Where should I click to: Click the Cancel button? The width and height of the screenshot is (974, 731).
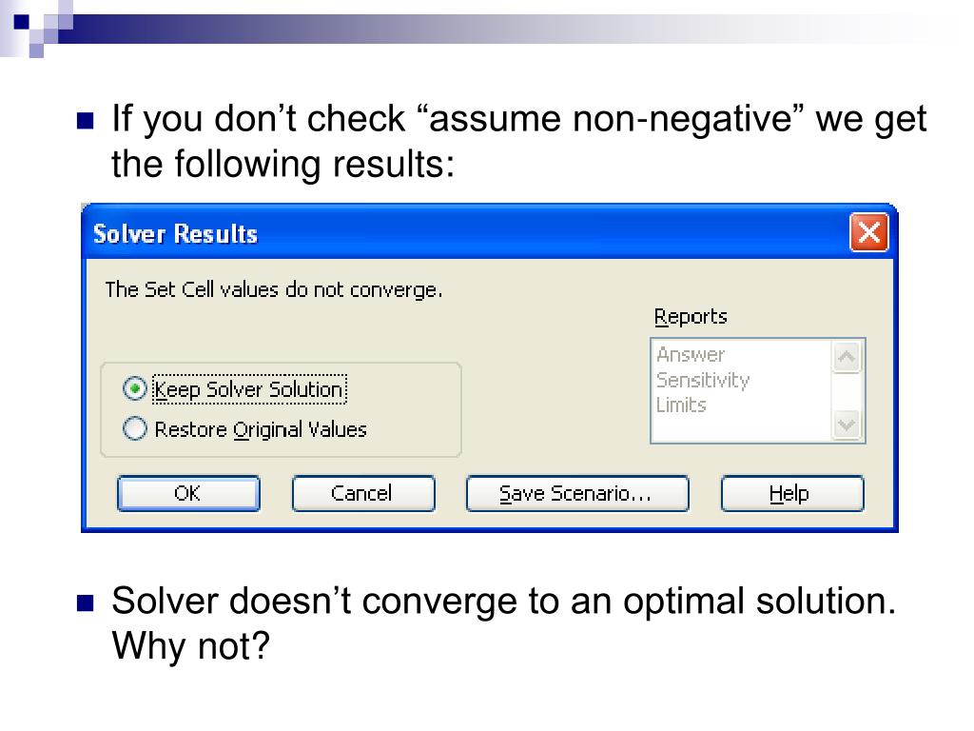pos(363,494)
